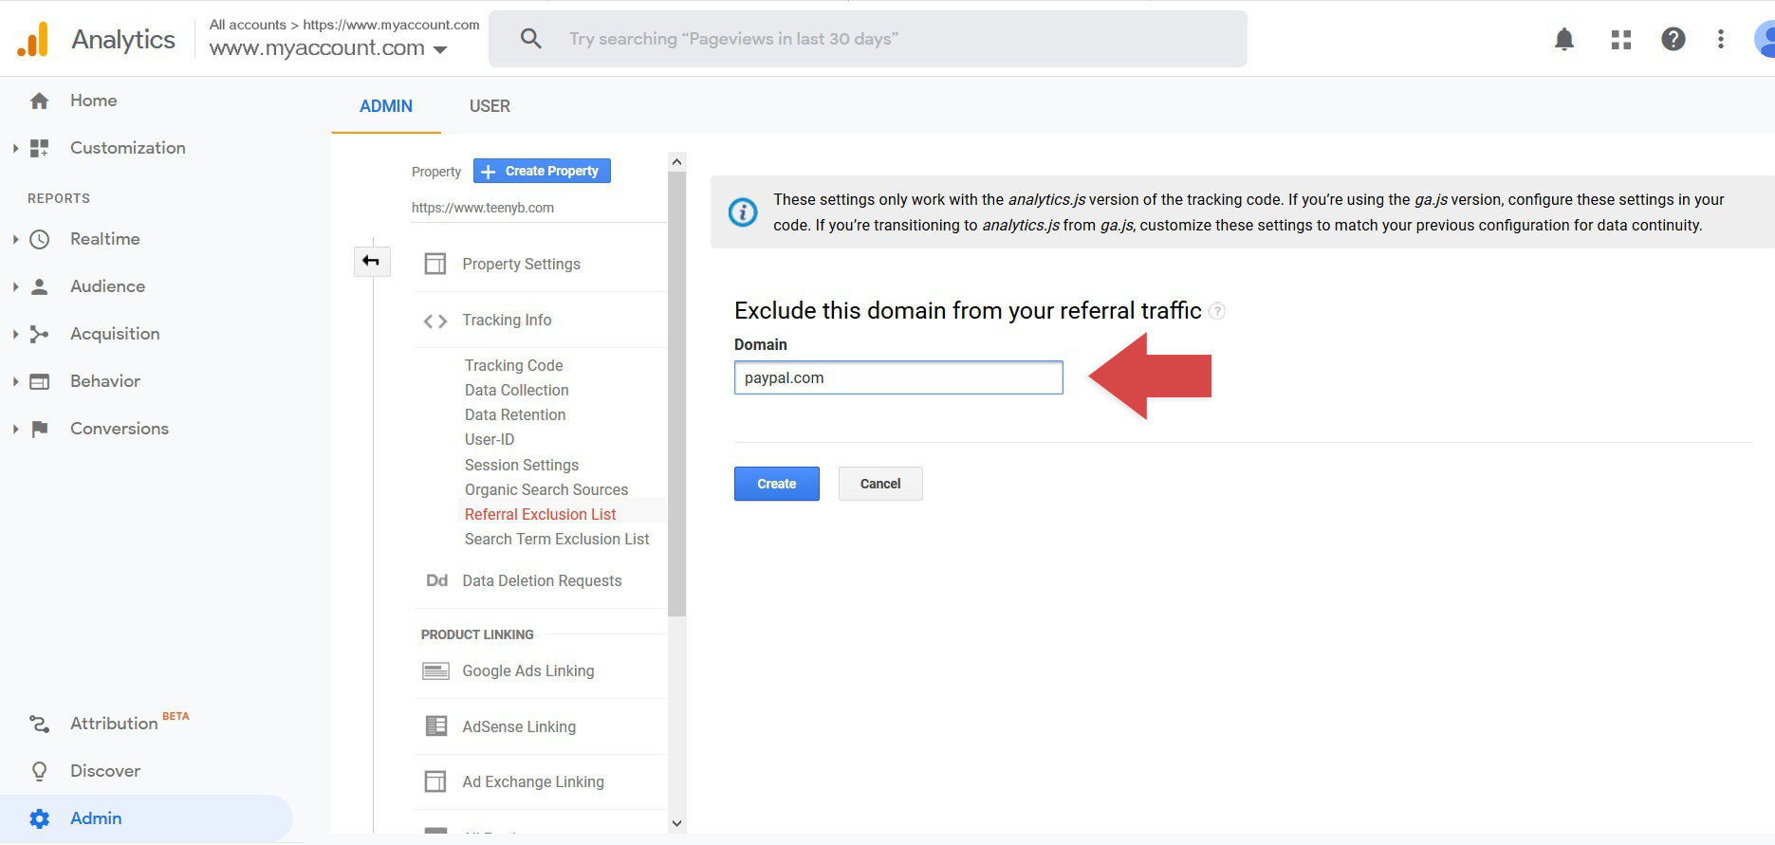The height and width of the screenshot is (845, 1775).
Task: Click the AdSense Linking icon
Action: (x=435, y=726)
